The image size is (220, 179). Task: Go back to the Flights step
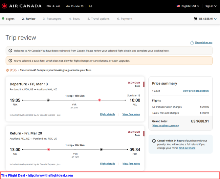point(10,19)
